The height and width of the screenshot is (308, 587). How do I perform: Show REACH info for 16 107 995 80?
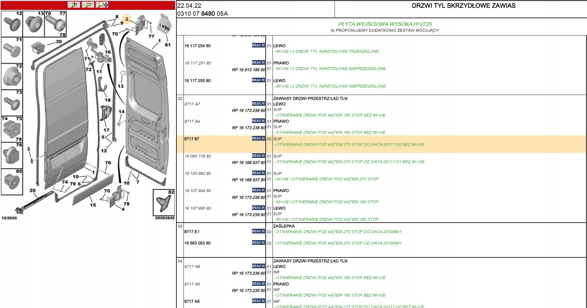click(x=258, y=208)
